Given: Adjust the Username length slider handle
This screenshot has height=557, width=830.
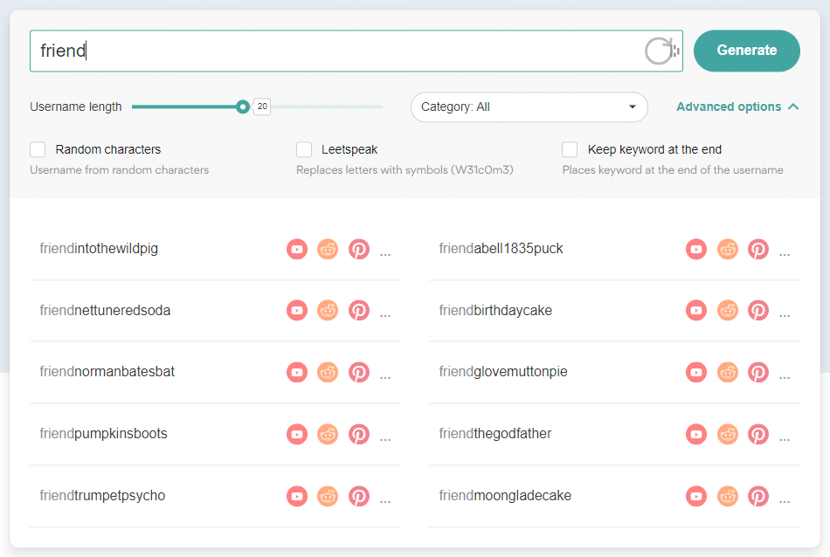Looking at the screenshot, I should (x=242, y=107).
